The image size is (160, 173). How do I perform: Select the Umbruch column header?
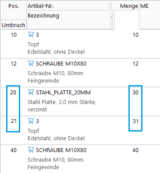tap(14, 25)
